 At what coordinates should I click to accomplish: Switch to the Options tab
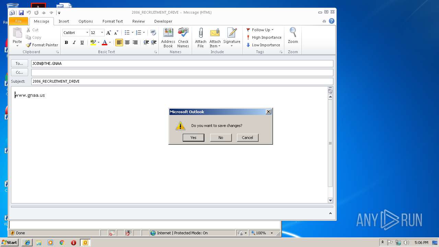pos(86,21)
